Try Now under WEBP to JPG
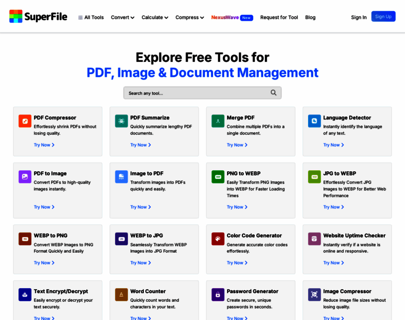This screenshot has height=320, width=405. coord(141,263)
